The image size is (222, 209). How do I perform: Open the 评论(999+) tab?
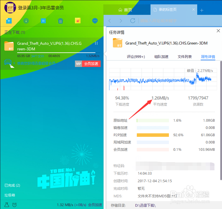click(x=136, y=57)
